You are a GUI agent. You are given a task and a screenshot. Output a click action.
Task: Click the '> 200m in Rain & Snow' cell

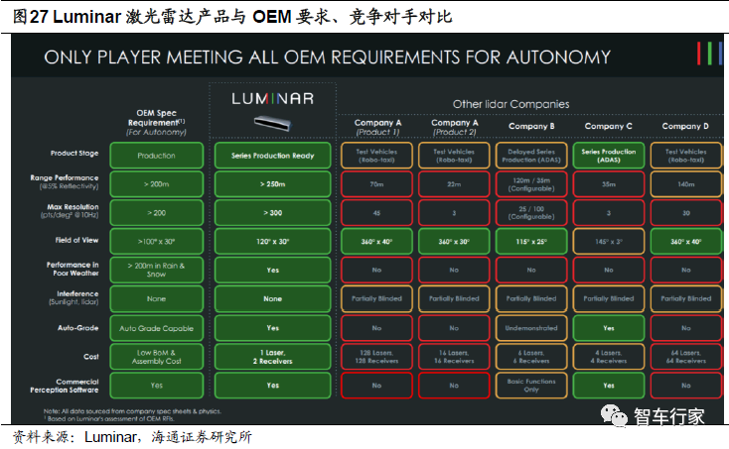[157, 270]
